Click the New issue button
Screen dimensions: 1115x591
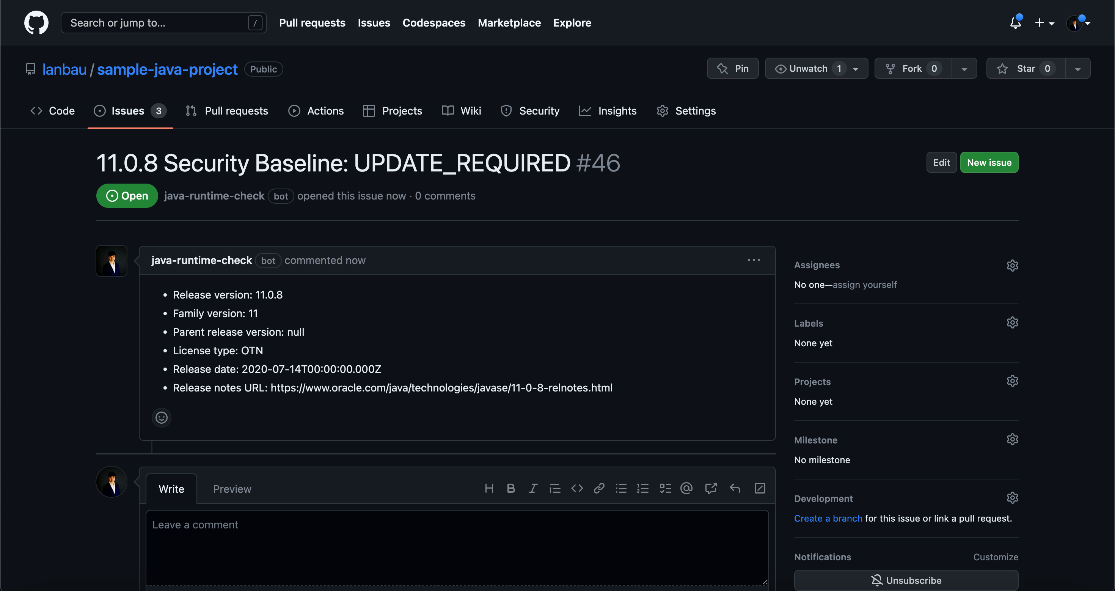click(989, 162)
